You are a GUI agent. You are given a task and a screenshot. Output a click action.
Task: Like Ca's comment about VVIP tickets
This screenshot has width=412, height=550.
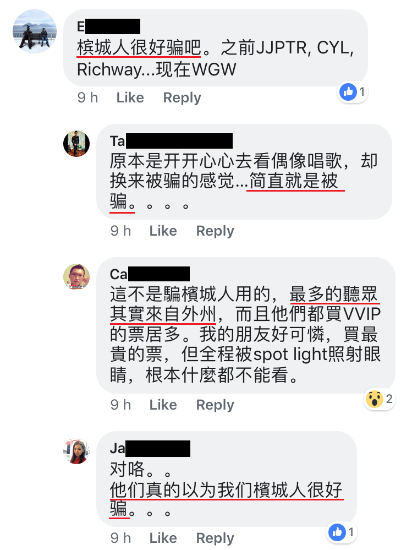coord(163,405)
